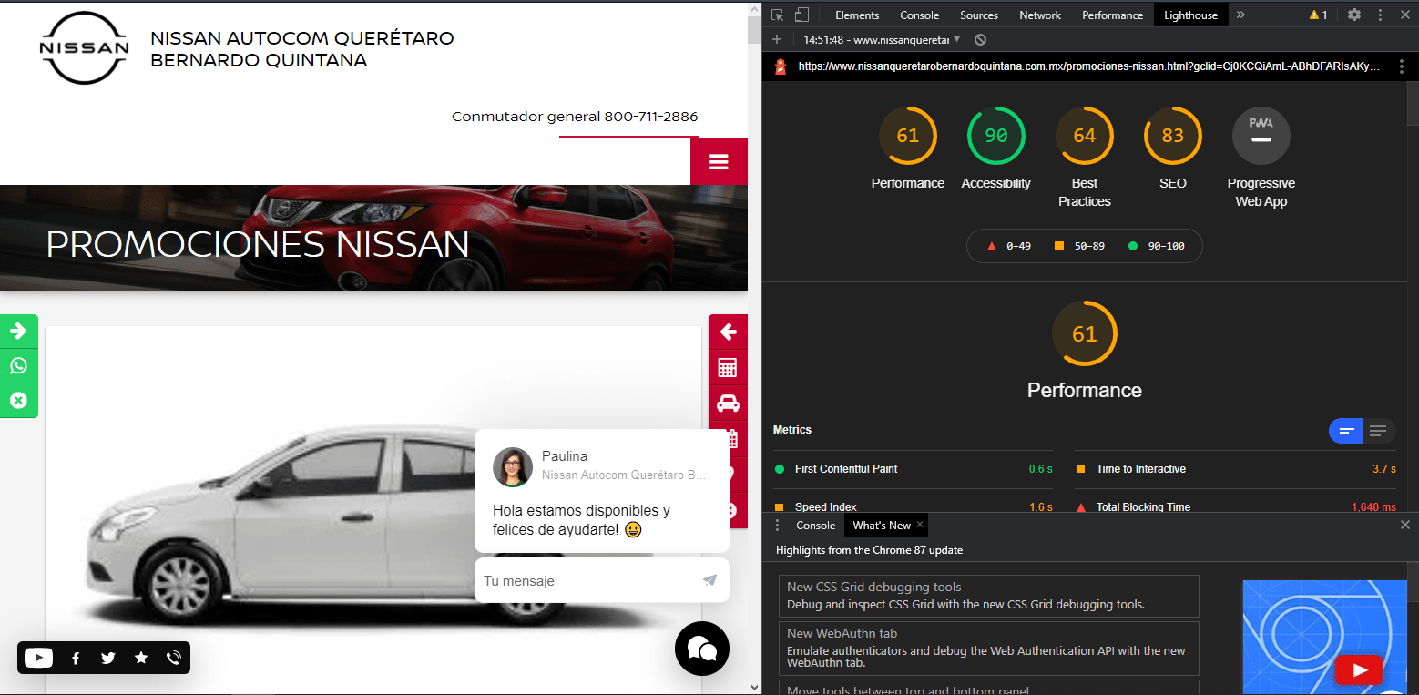This screenshot has height=695, width=1419.
Task: Jump to the SEO 83 score gauge
Action: [1172, 136]
